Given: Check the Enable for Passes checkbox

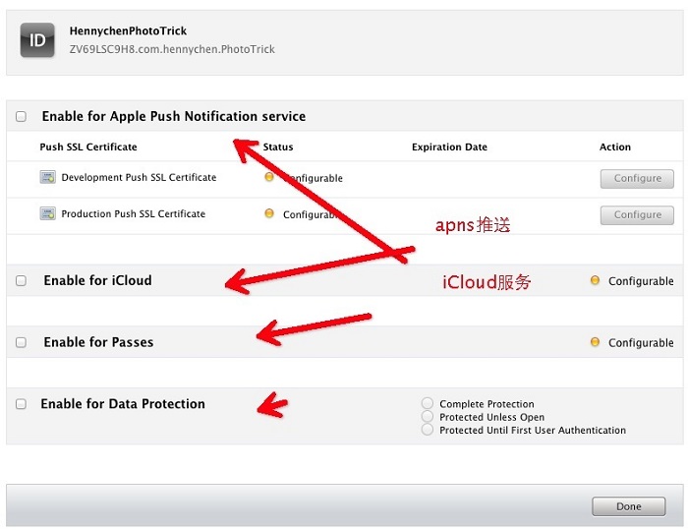Looking at the screenshot, I should (x=21, y=342).
